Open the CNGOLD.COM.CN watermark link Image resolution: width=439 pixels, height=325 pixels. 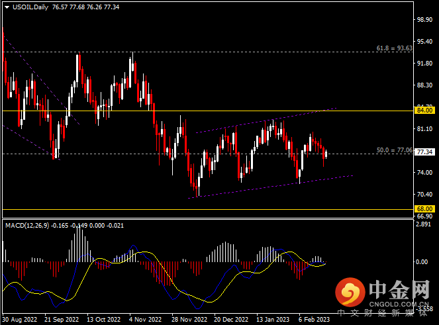(x=391, y=304)
